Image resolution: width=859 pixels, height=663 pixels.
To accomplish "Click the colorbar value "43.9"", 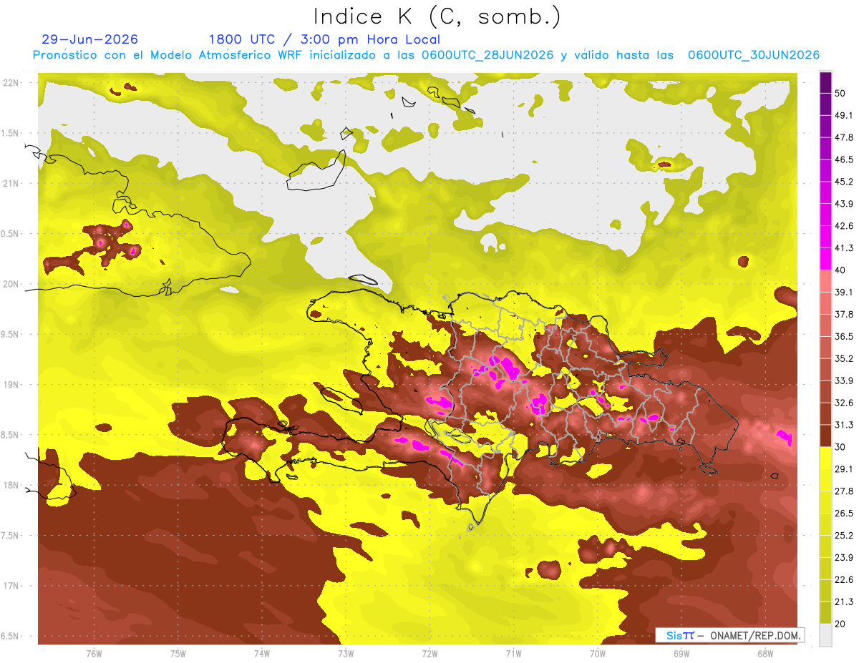I will [844, 204].
